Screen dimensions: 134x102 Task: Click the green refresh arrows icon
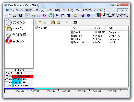click(50, 16)
